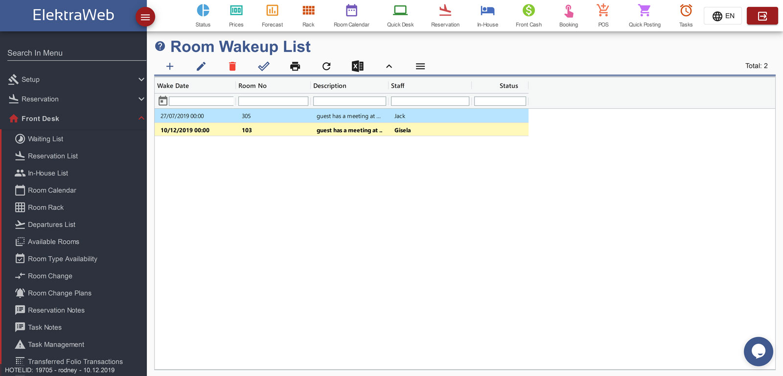Open Prices in the top toolbar
The height and width of the screenshot is (376, 783).
click(x=236, y=16)
